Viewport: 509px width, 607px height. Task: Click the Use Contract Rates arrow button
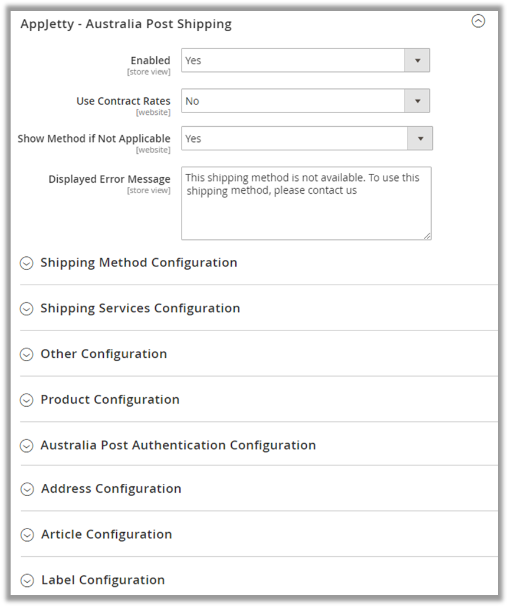point(417,101)
